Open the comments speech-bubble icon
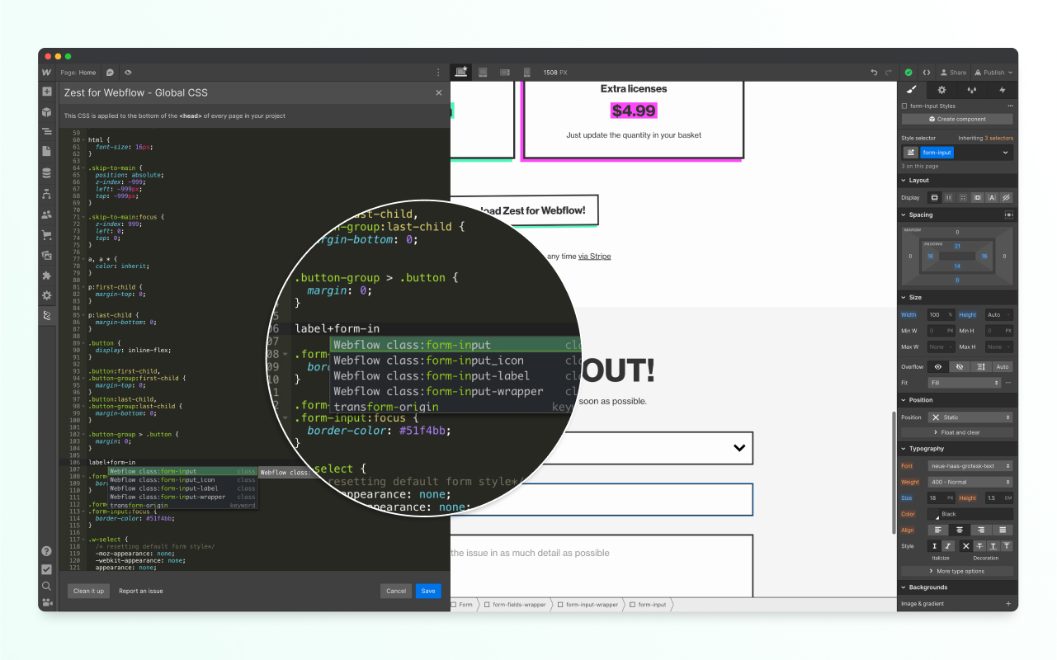The image size is (1057, 660). pyautogui.click(x=111, y=73)
